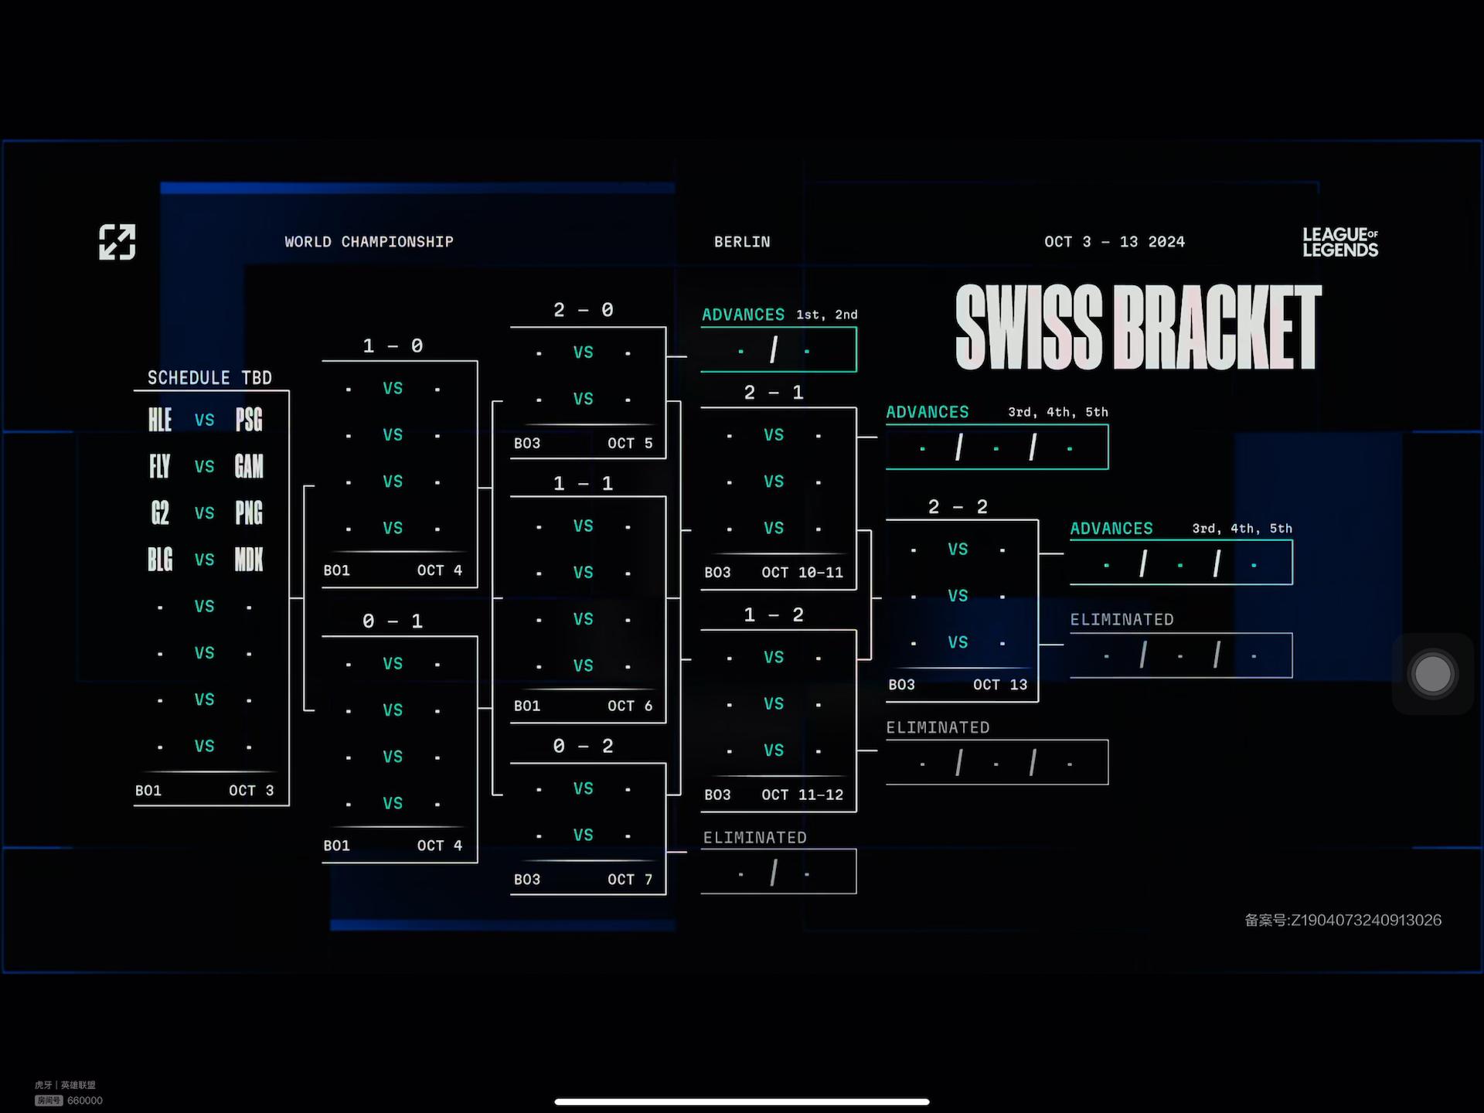The height and width of the screenshot is (1113, 1484).
Task: Tap the iPad home indicator bar
Action: pyautogui.click(x=742, y=1101)
